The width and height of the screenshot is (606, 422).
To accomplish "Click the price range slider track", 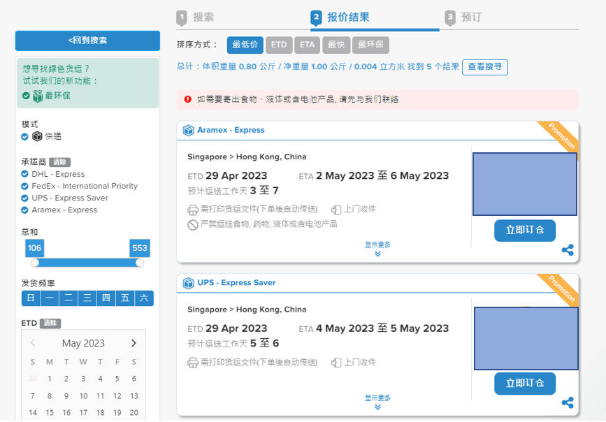I will tap(87, 263).
